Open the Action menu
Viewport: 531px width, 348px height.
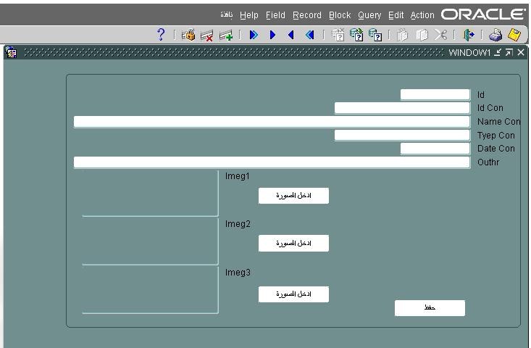(422, 15)
